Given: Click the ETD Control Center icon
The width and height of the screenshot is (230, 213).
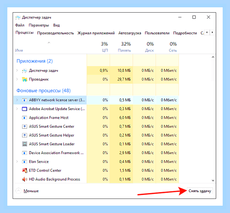Looking at the screenshot, I should point(24,170).
